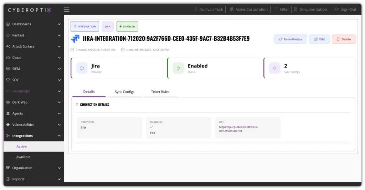The width and height of the screenshot is (365, 190).
Task: Click the power icon in Enabled status card
Action: click(178, 68)
